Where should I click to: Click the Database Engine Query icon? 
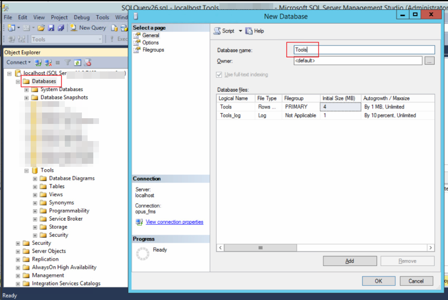click(x=114, y=28)
